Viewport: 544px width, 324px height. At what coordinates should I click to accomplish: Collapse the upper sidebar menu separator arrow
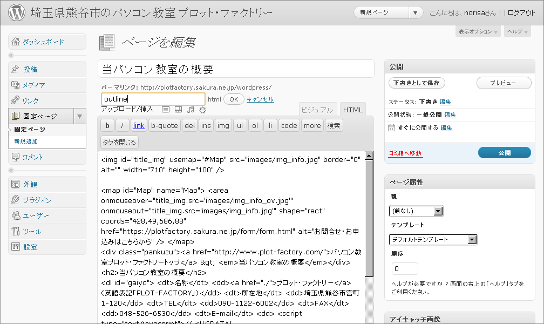coord(11,55)
